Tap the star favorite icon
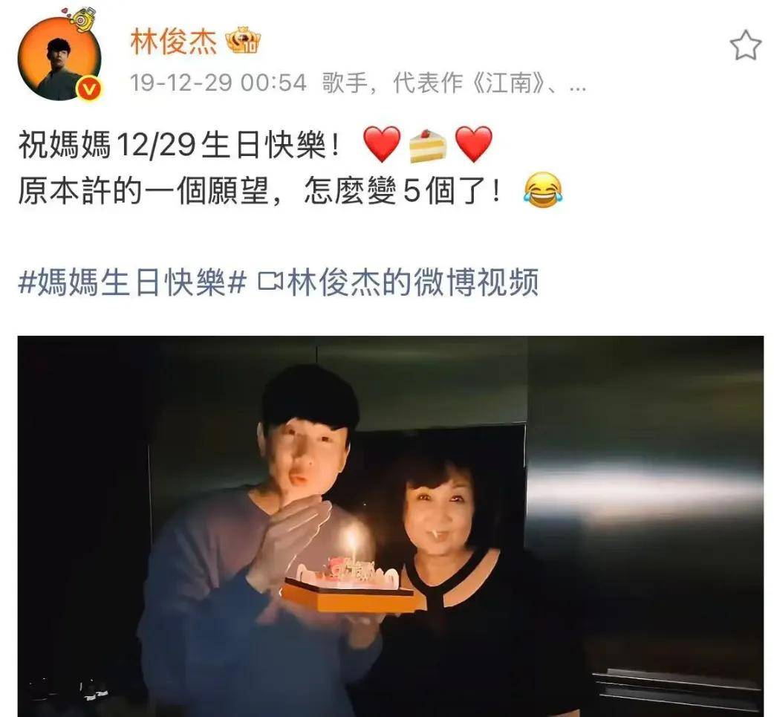The height and width of the screenshot is (717, 774). (745, 45)
